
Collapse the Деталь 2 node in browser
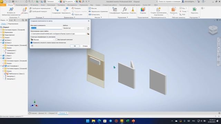[1, 43]
